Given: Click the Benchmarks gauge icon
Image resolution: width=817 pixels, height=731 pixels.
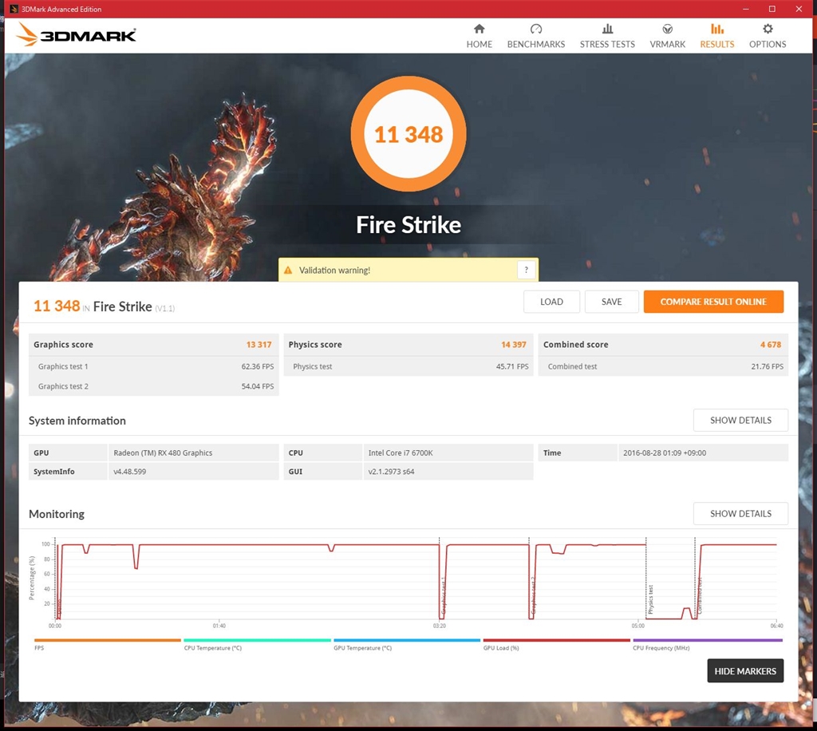Looking at the screenshot, I should point(535,29).
